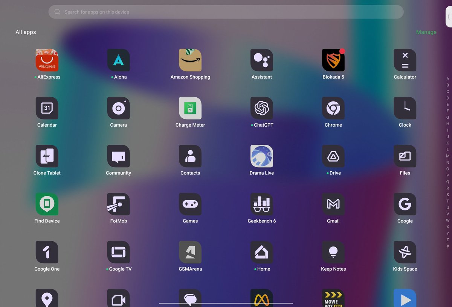Open the Files app
The image size is (452, 307).
click(405, 156)
